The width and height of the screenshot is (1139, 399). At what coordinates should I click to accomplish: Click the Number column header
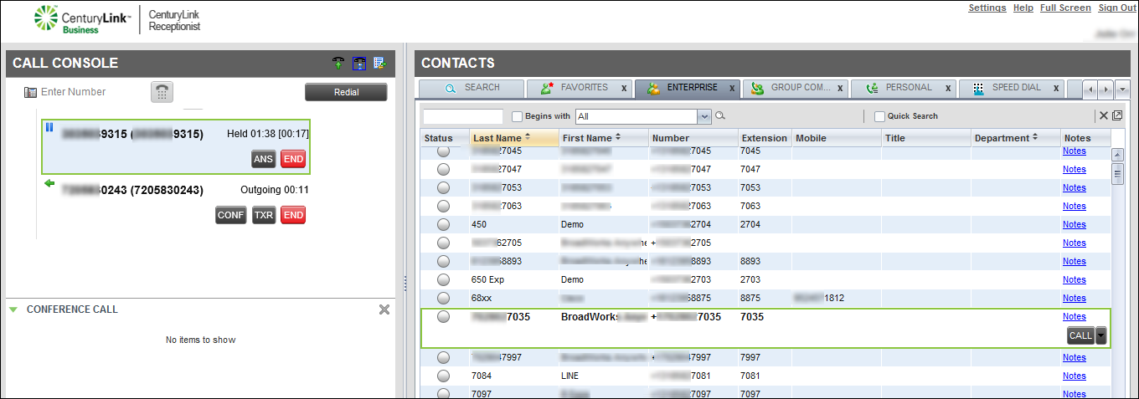692,138
